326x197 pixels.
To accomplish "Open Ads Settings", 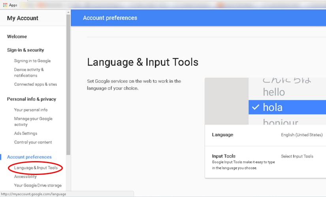I will tap(26, 133).
